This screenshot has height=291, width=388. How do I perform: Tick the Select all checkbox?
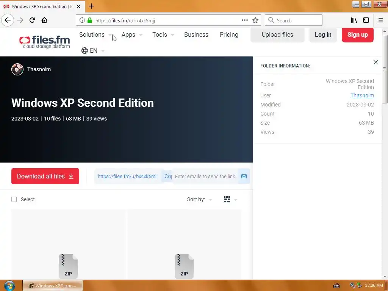[x=14, y=199]
